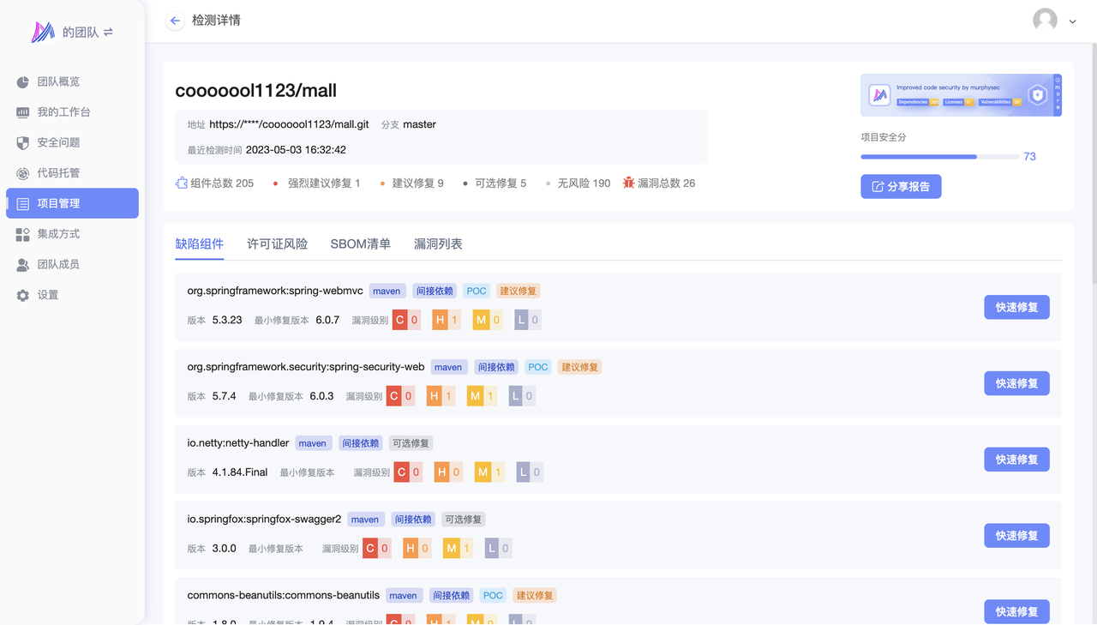
Task: Open 团队概览 pie chart icon
Action: click(23, 82)
